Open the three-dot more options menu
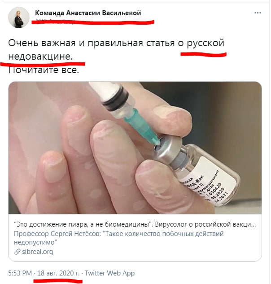271x284 pixels. [x=258, y=13]
